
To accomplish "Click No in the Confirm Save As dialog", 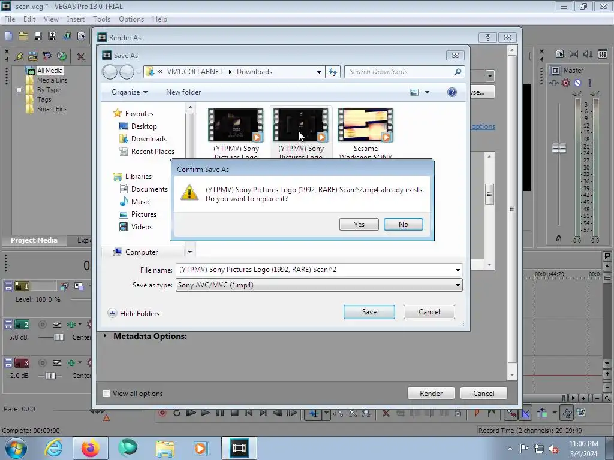I will tap(404, 225).
